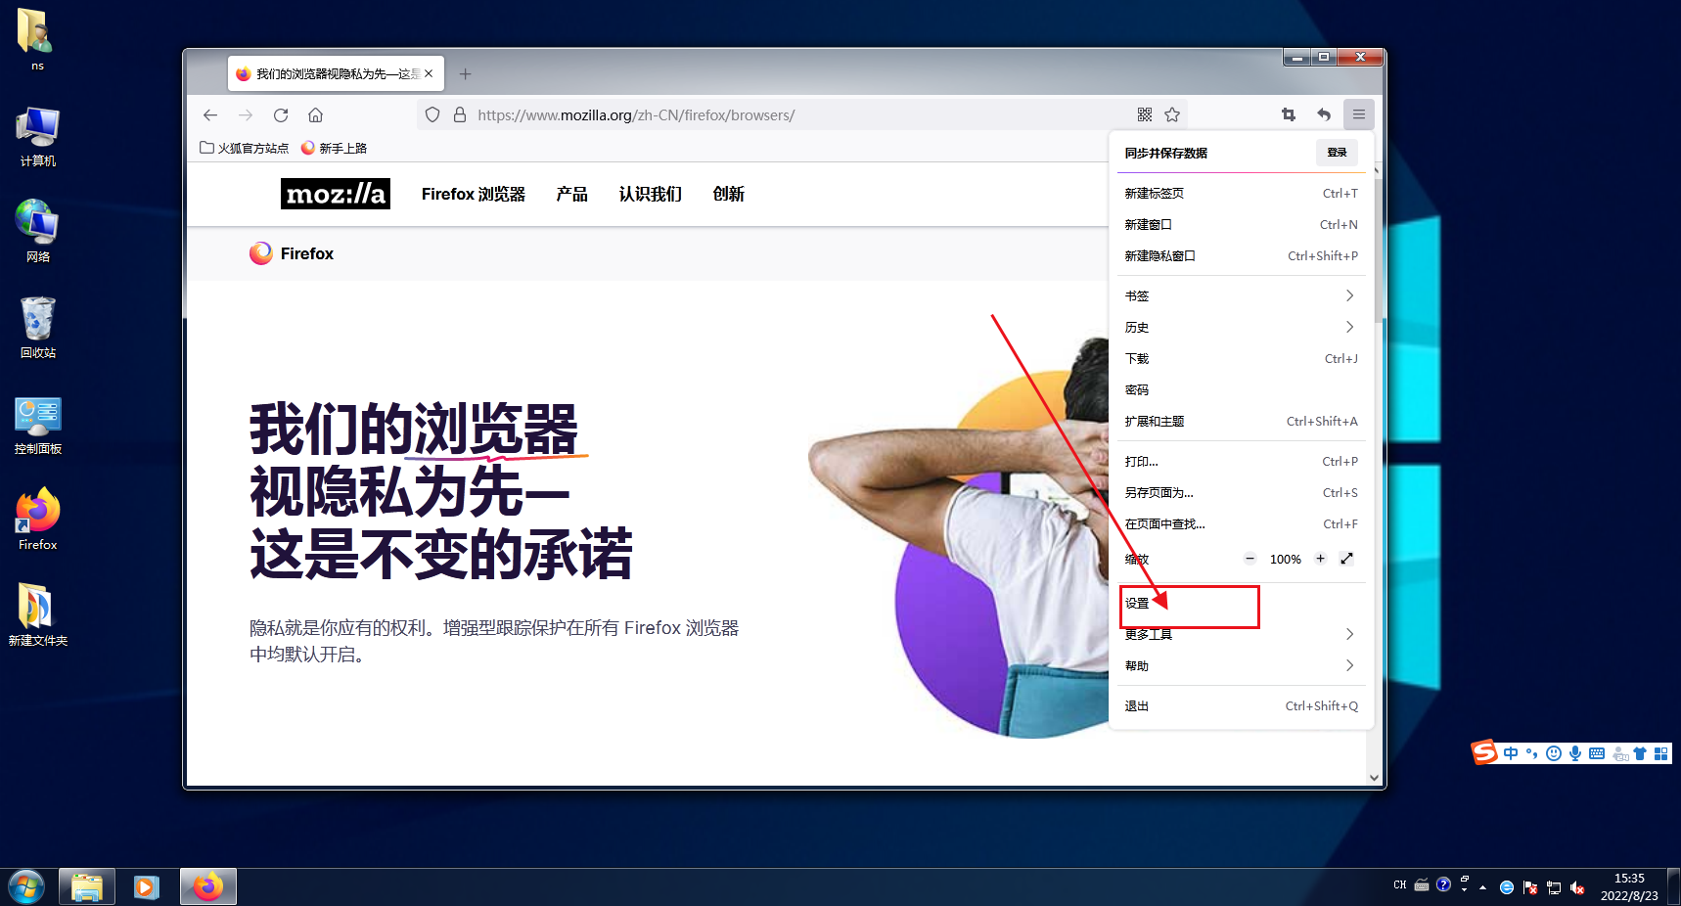Open the 认识我们 navigation item

[651, 195]
